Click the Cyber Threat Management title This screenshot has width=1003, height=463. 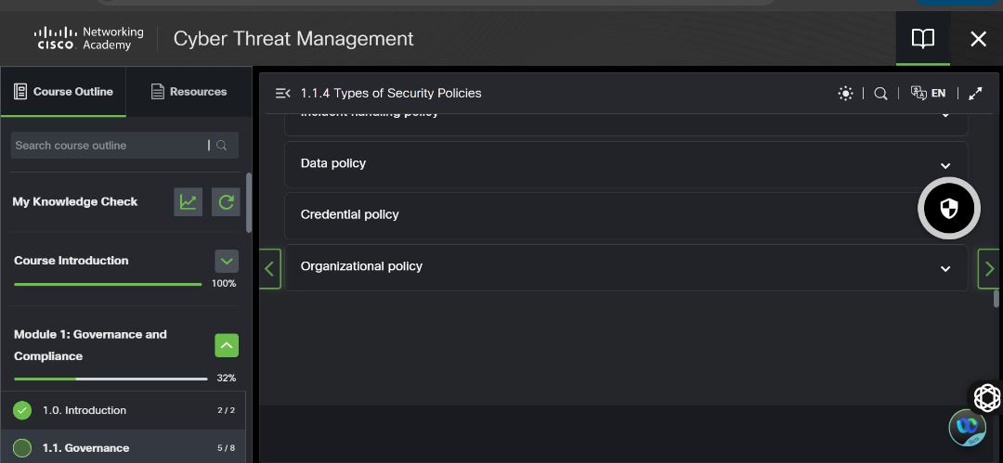coord(293,38)
